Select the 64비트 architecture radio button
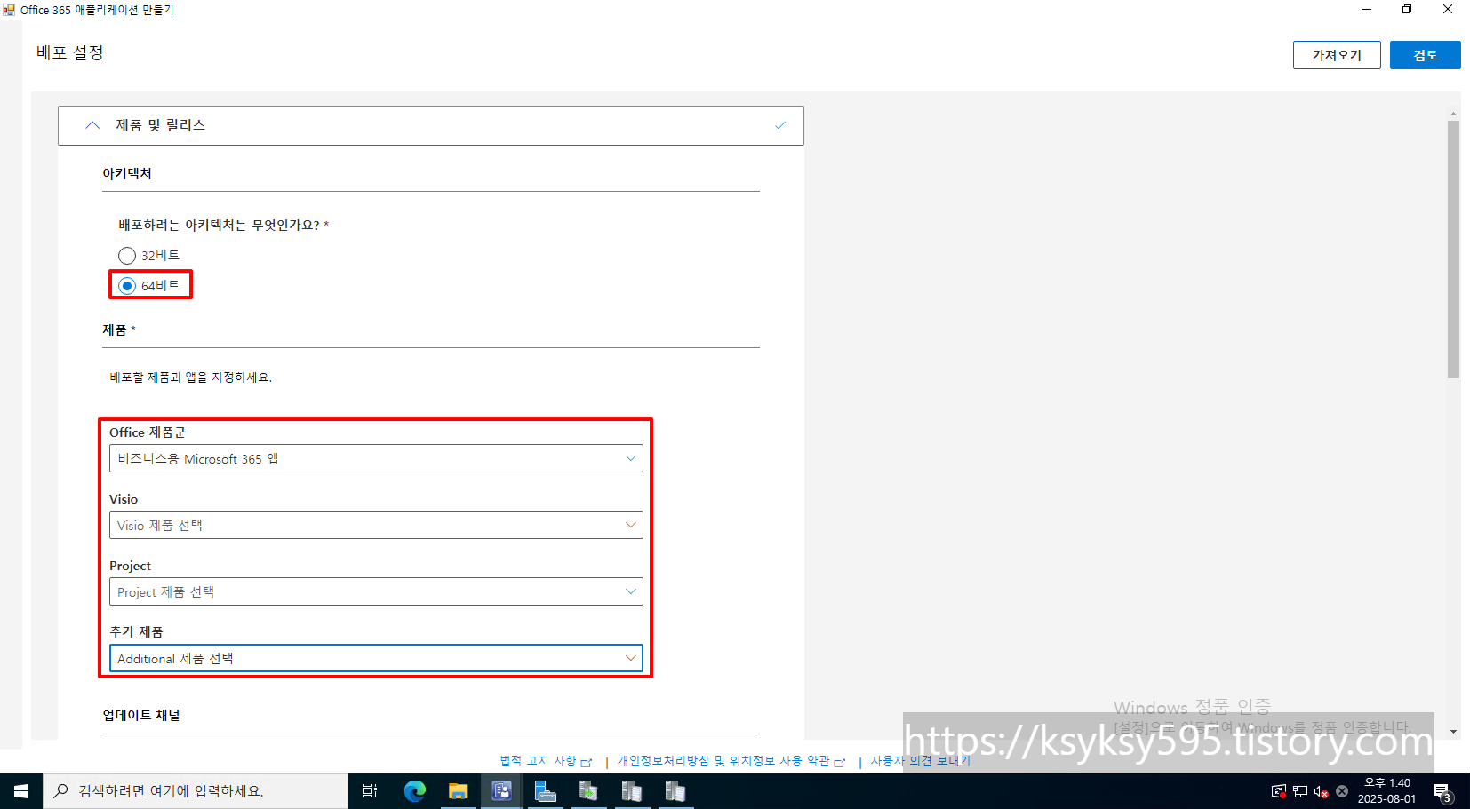Screen dimensions: 1470x809 coord(127,286)
